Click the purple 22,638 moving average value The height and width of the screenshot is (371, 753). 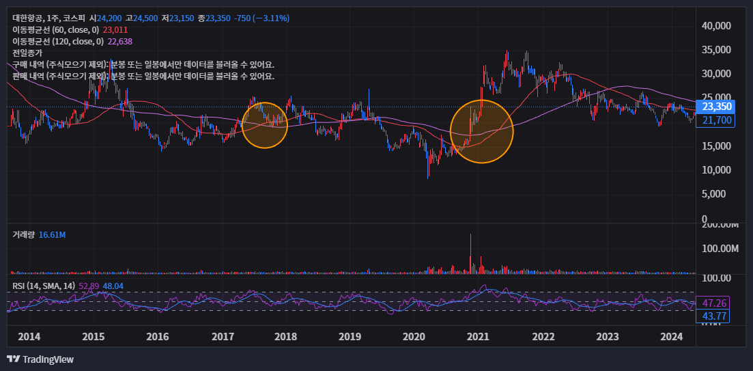[x=120, y=41]
